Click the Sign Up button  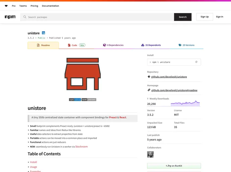204,17
